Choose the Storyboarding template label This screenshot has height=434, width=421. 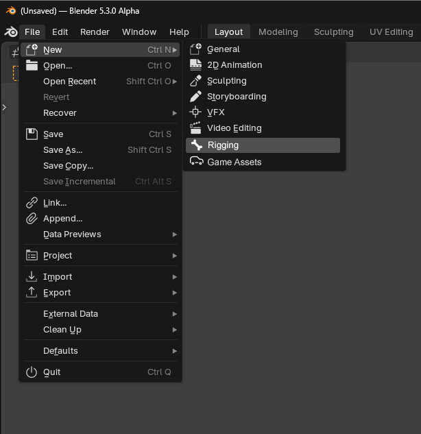tap(237, 97)
